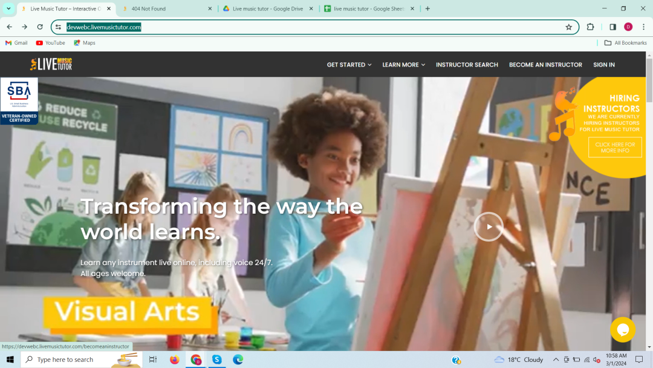Play the hero video
The height and width of the screenshot is (368, 653).
click(x=488, y=227)
